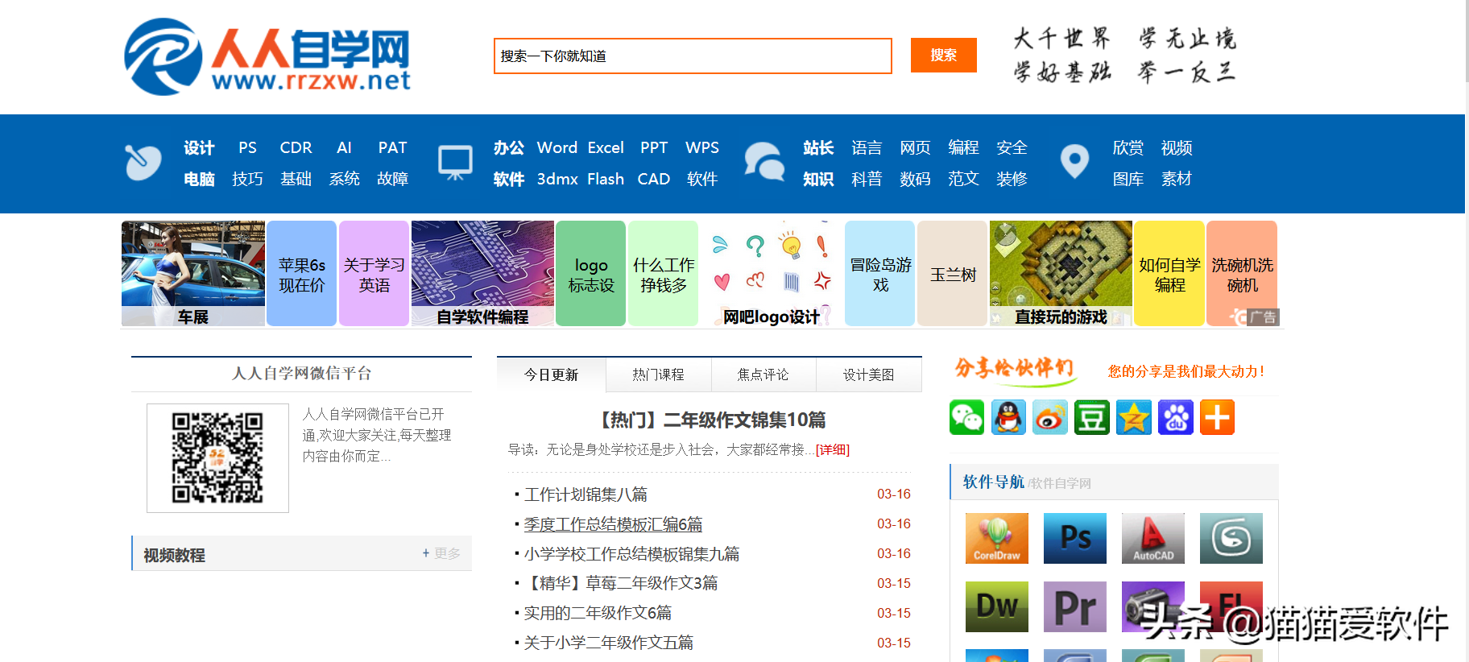Click the orange 搜索 button

[x=944, y=55]
